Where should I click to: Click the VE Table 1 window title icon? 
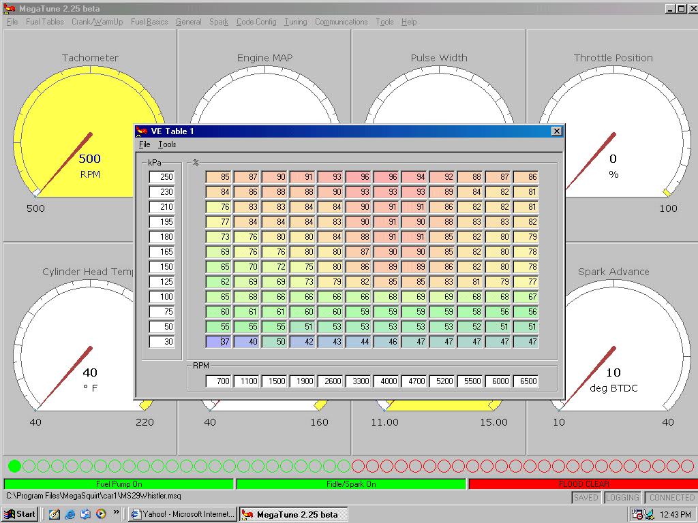(142, 131)
